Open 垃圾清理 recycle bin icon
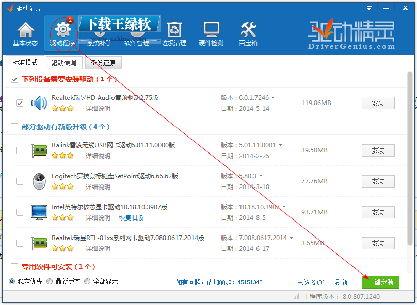 coord(174,29)
